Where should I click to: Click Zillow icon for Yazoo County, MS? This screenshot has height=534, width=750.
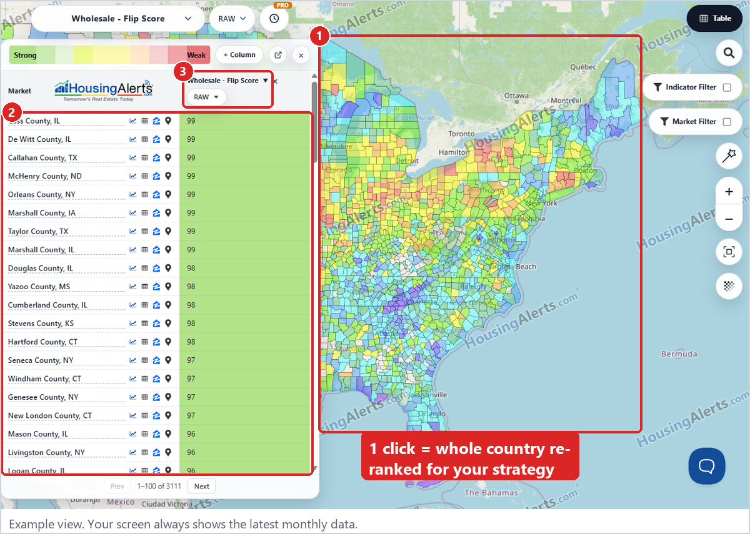156,287
